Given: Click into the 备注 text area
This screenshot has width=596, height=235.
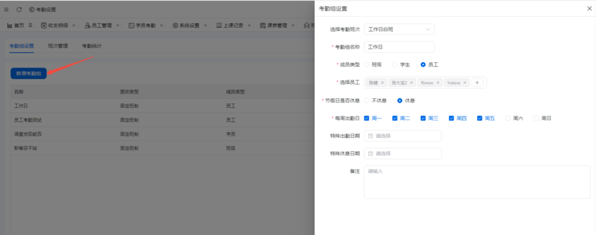Looking at the screenshot, I should click(x=477, y=182).
